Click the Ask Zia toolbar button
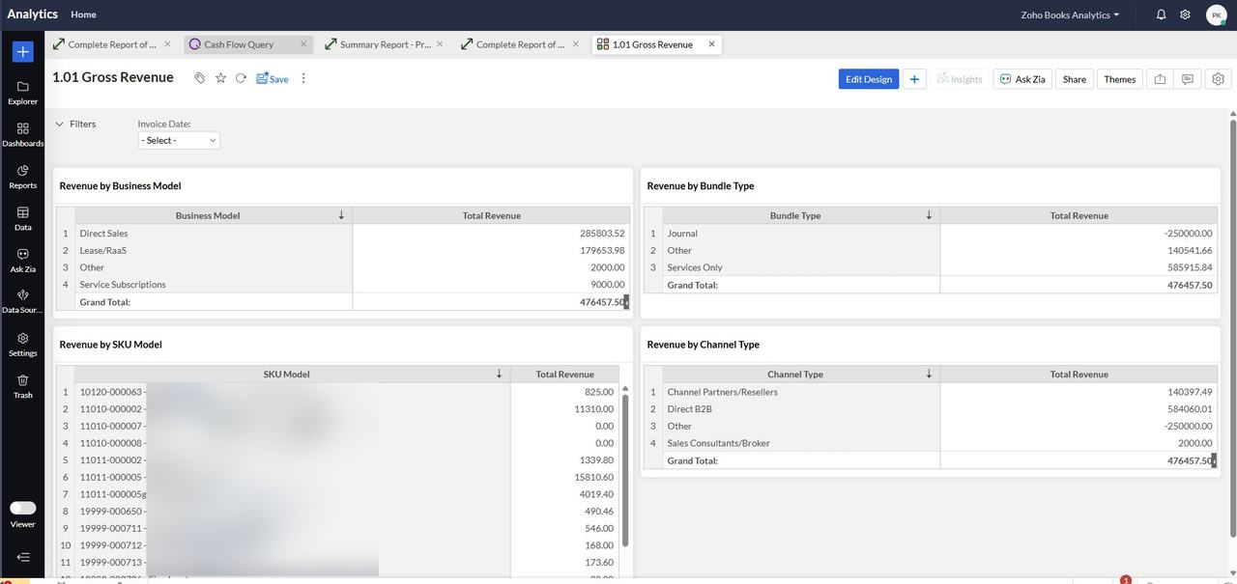 pyautogui.click(x=1022, y=79)
